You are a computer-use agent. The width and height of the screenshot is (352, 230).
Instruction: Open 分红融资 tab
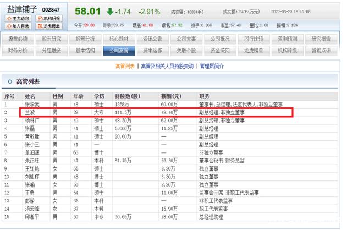pyautogui.click(x=52, y=51)
